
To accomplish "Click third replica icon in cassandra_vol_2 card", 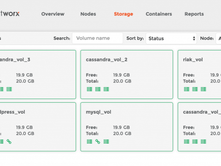I will coord(106,89).
